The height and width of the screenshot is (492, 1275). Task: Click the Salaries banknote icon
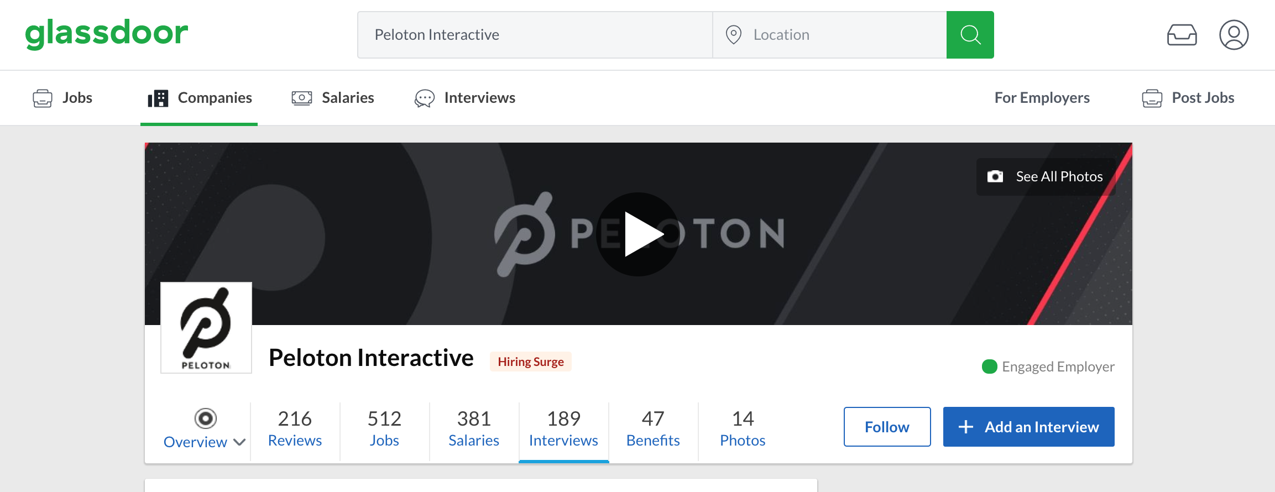(x=302, y=98)
